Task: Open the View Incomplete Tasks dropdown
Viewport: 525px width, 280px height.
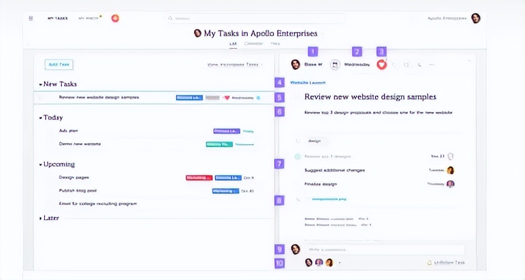Action: [x=235, y=64]
